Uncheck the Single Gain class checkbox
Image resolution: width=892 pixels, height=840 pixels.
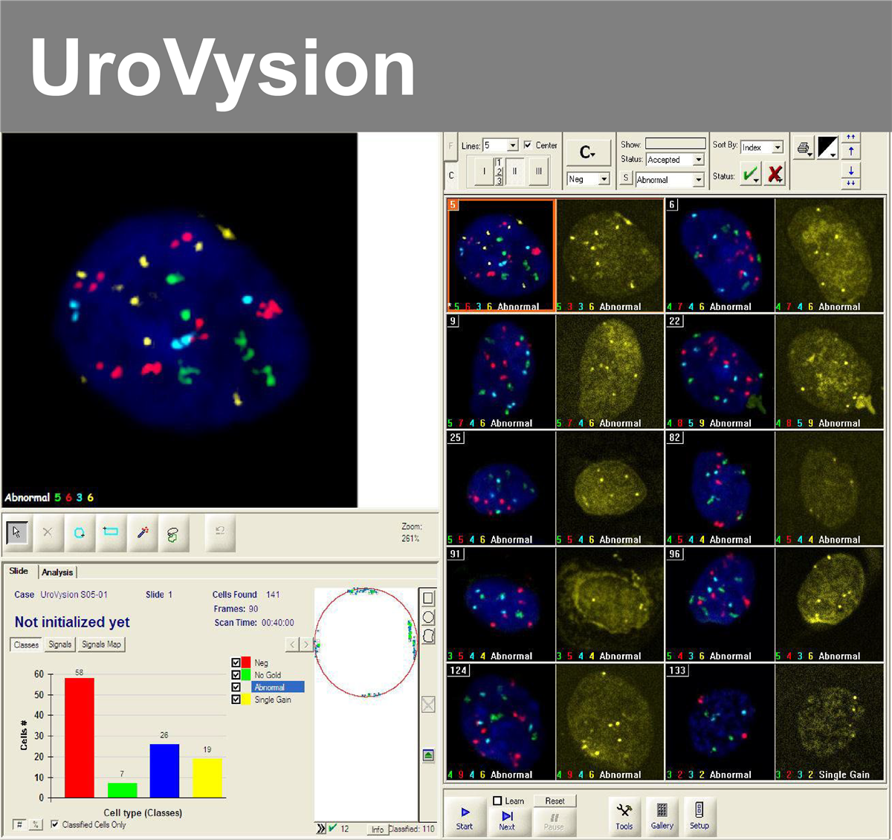[236, 700]
